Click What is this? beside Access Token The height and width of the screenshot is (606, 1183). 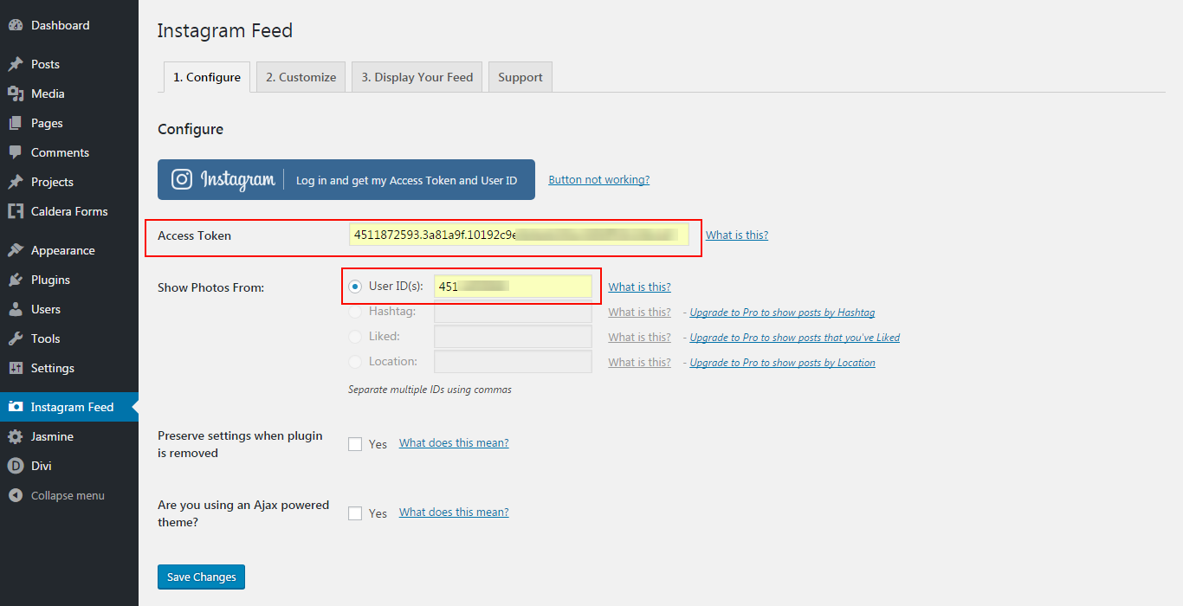(737, 235)
